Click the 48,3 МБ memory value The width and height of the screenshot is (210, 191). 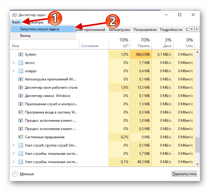(x=144, y=162)
